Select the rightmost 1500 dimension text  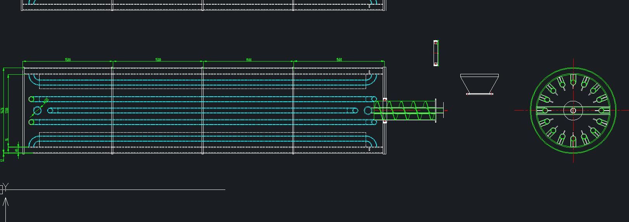[339, 60]
